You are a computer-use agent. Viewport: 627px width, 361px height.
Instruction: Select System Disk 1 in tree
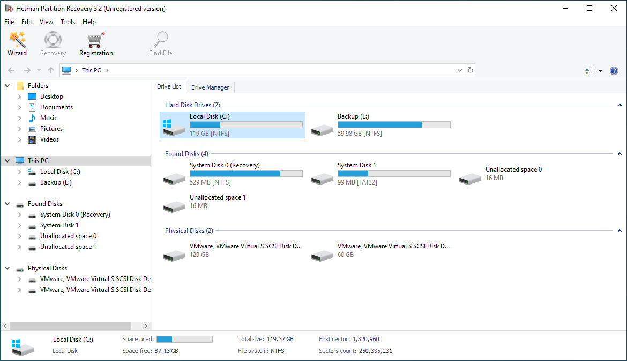coord(59,225)
